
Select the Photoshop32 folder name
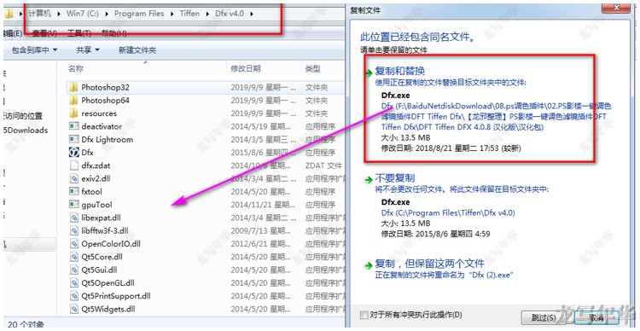click(x=105, y=87)
